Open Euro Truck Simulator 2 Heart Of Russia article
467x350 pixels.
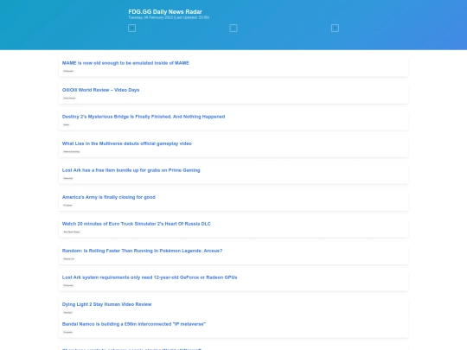click(x=136, y=224)
